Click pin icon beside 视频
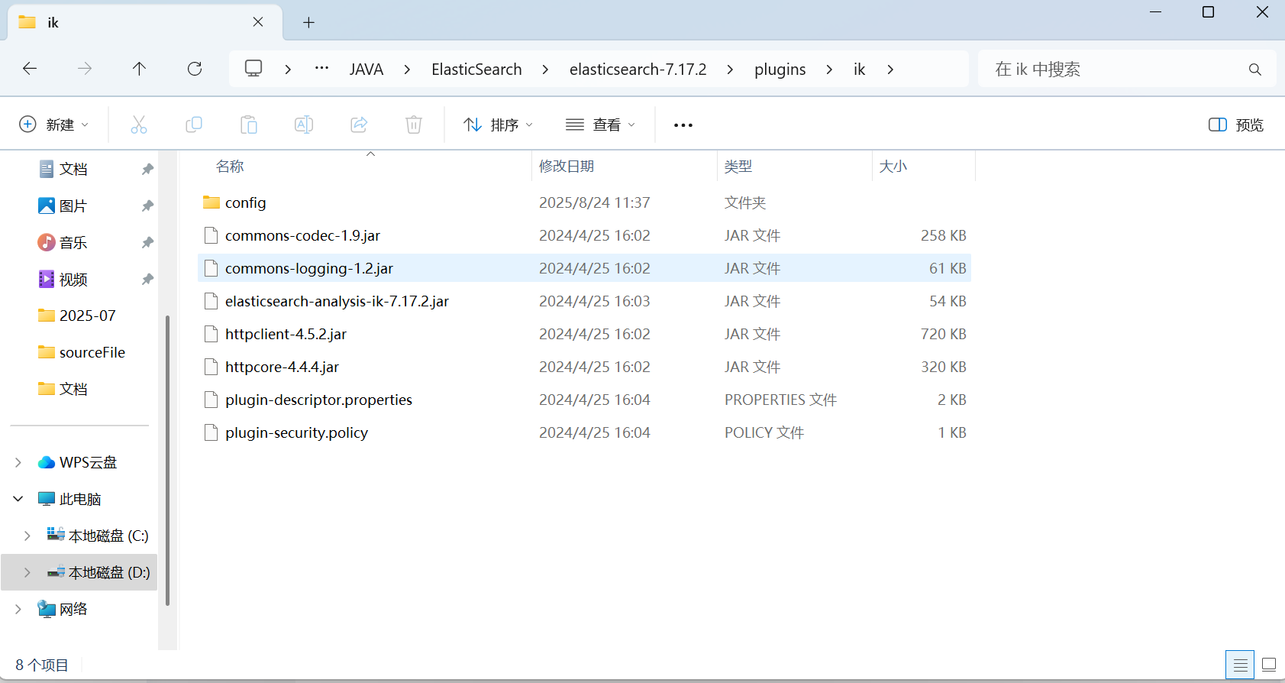 tap(148, 279)
